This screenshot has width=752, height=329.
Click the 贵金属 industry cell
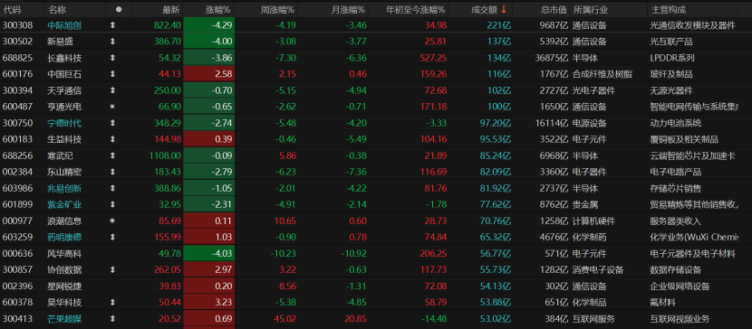point(585,204)
